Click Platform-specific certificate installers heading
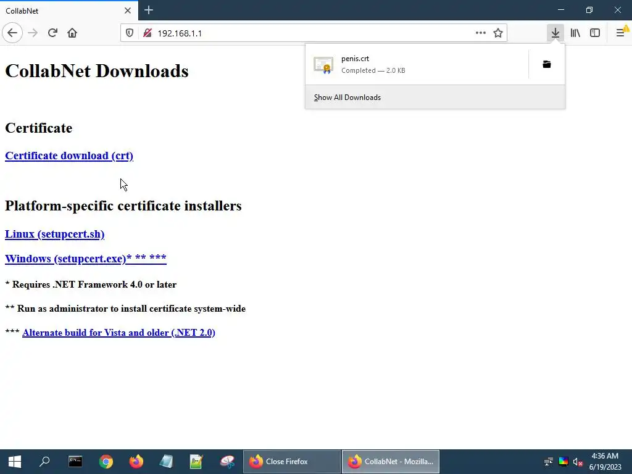 coord(123,206)
